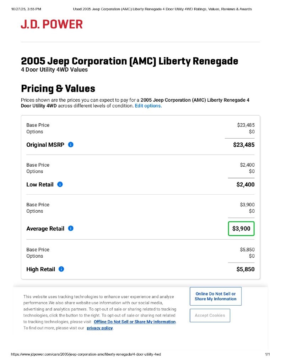Open the Low Retail info tooltip icon
Image resolution: width=281 pixels, height=363 pixels.
click(x=60, y=184)
